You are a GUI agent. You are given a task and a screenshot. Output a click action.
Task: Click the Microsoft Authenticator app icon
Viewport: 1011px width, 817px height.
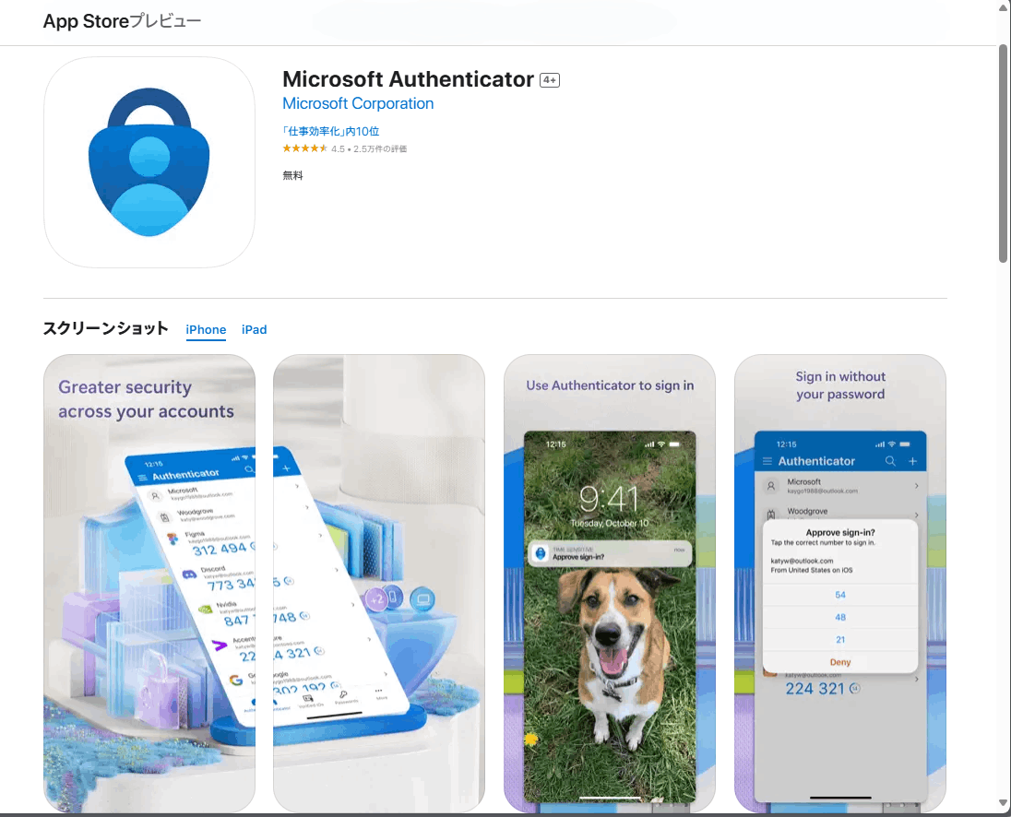click(x=149, y=162)
